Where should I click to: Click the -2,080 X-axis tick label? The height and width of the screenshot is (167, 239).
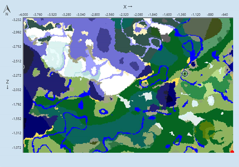138,15
